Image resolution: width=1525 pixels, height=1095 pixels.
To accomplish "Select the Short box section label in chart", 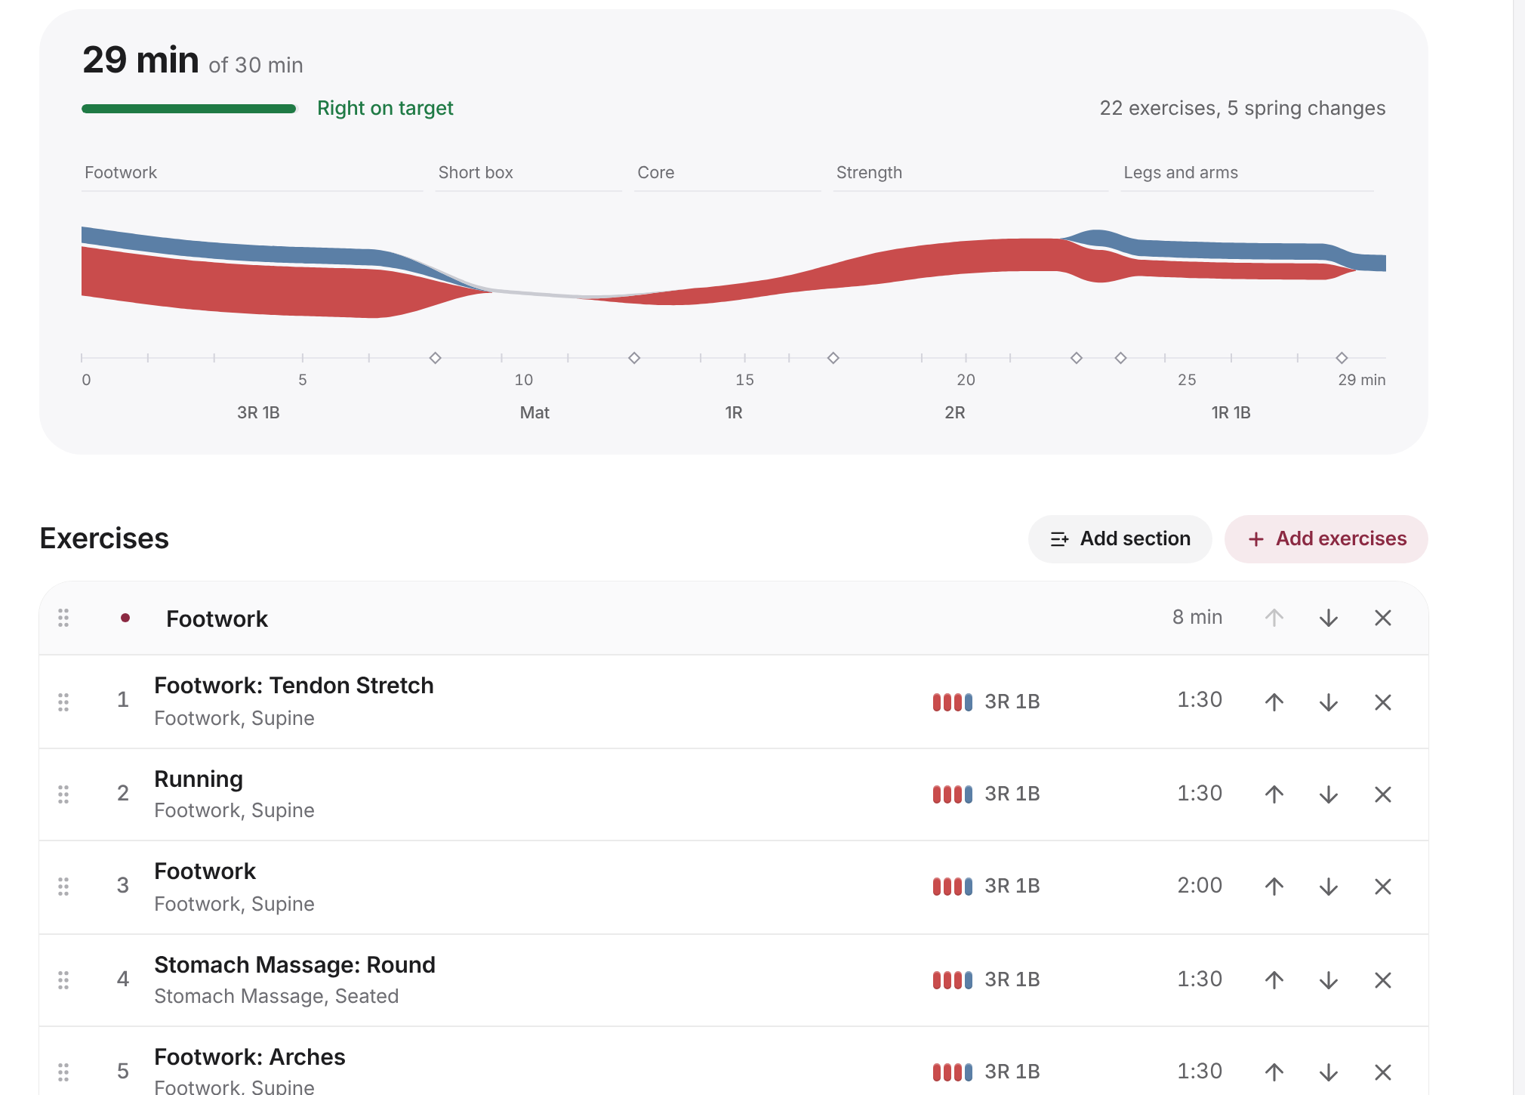I will (476, 172).
